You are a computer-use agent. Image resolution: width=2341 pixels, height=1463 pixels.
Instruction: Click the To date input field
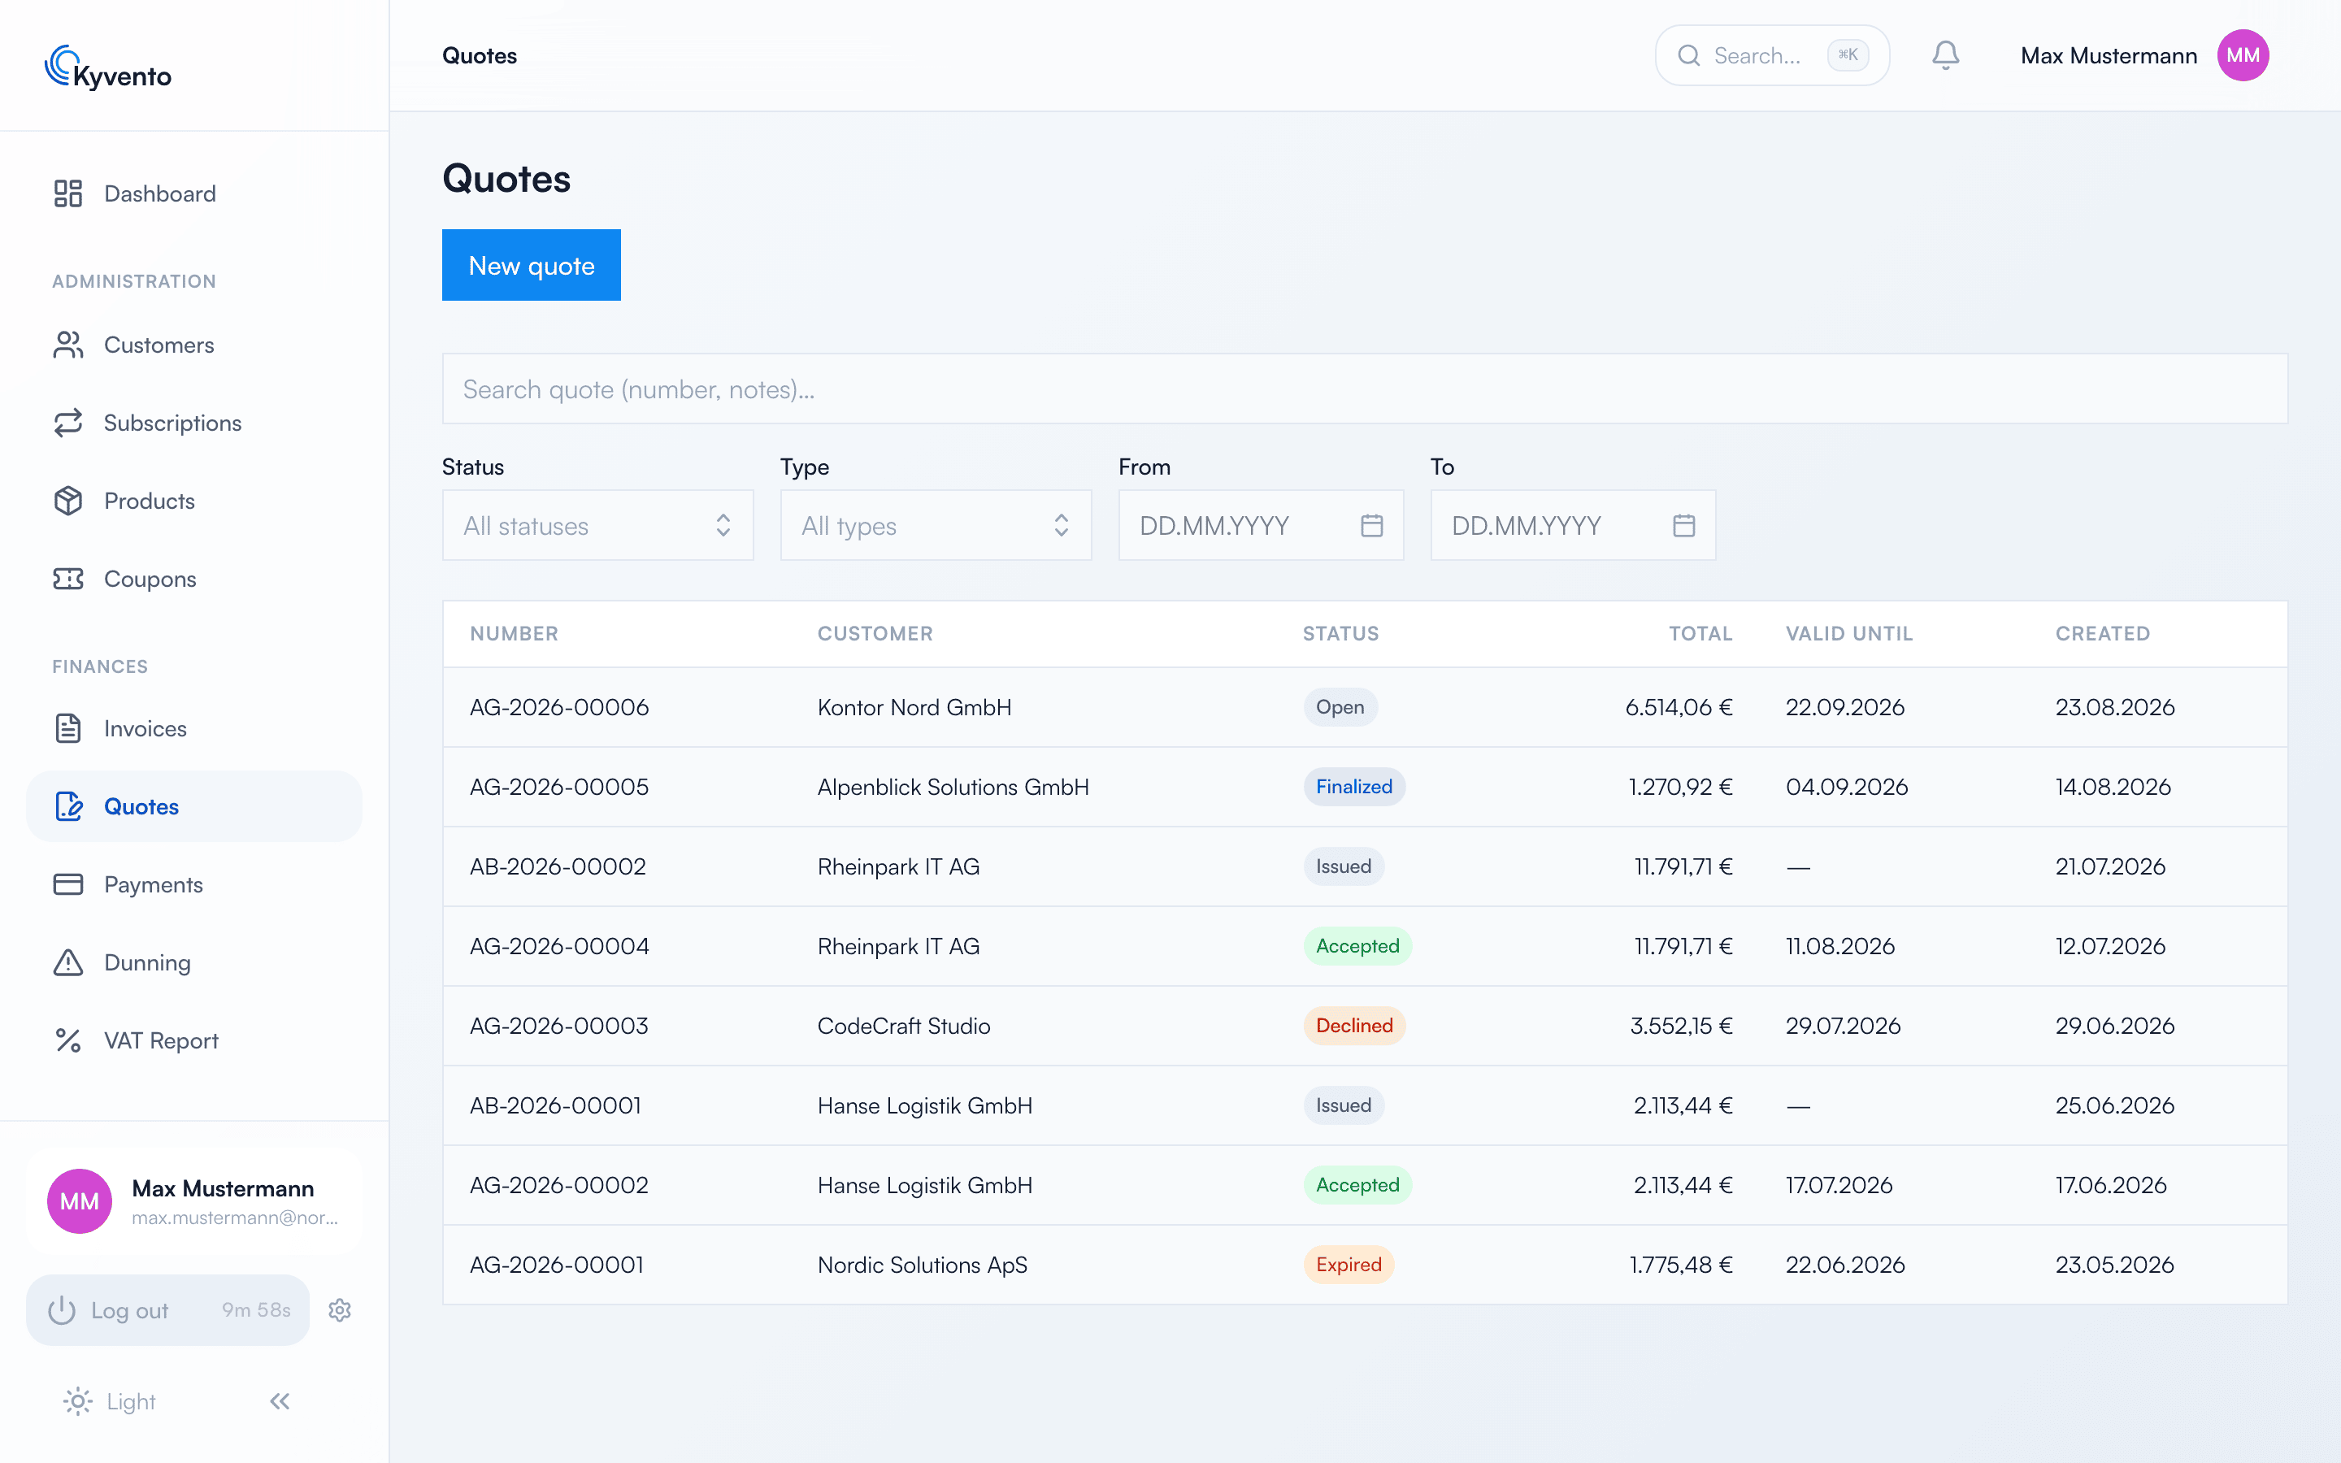(x=1573, y=525)
